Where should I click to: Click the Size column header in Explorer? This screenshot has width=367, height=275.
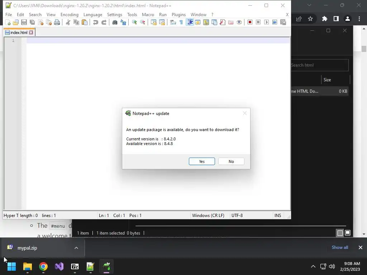335,80
